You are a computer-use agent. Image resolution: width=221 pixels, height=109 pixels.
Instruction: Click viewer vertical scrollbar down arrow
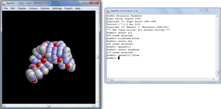click(x=97, y=102)
